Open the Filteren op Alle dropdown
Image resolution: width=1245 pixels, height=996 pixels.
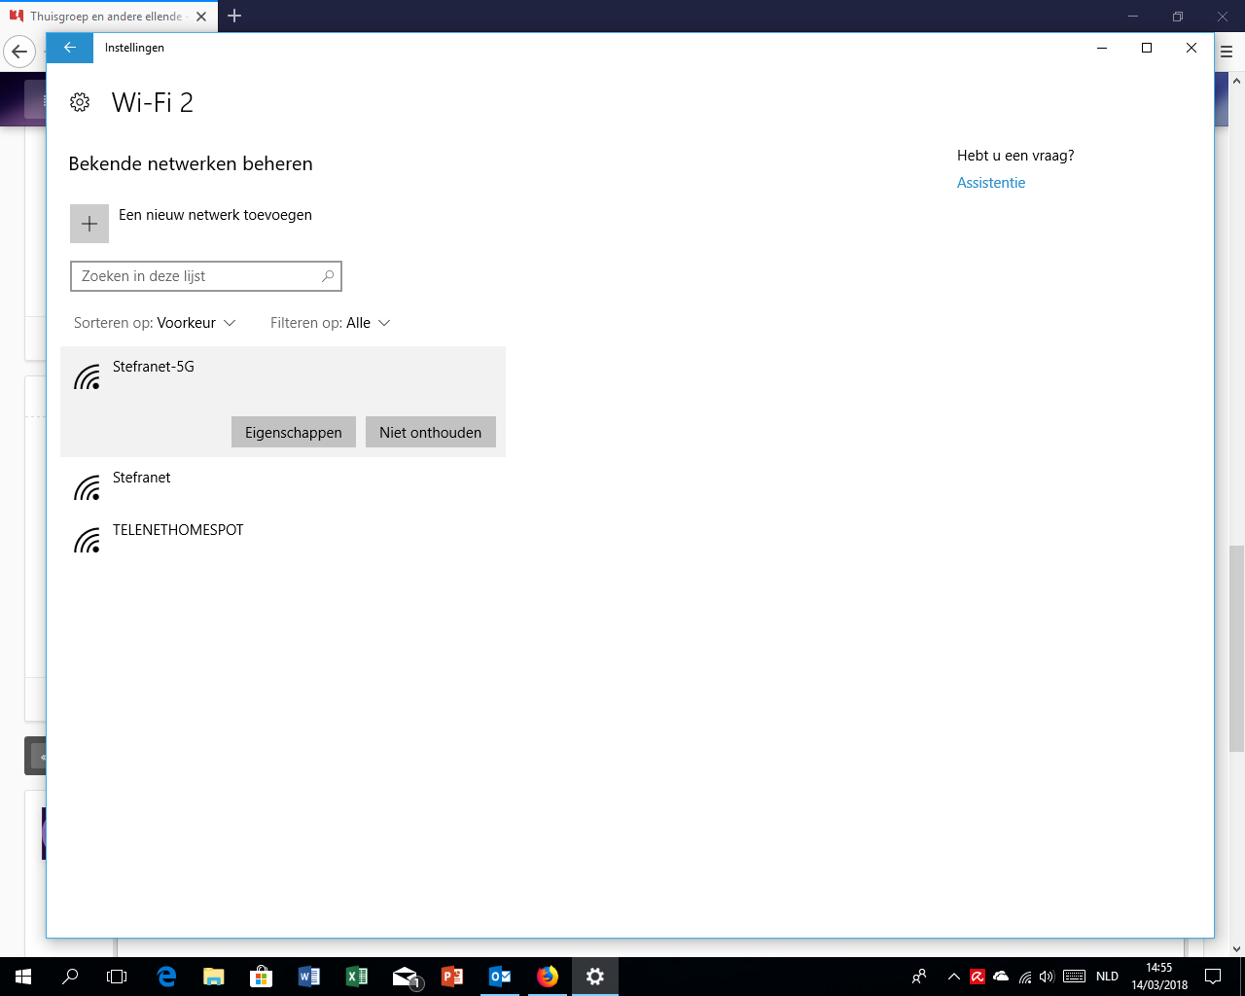pyautogui.click(x=331, y=323)
